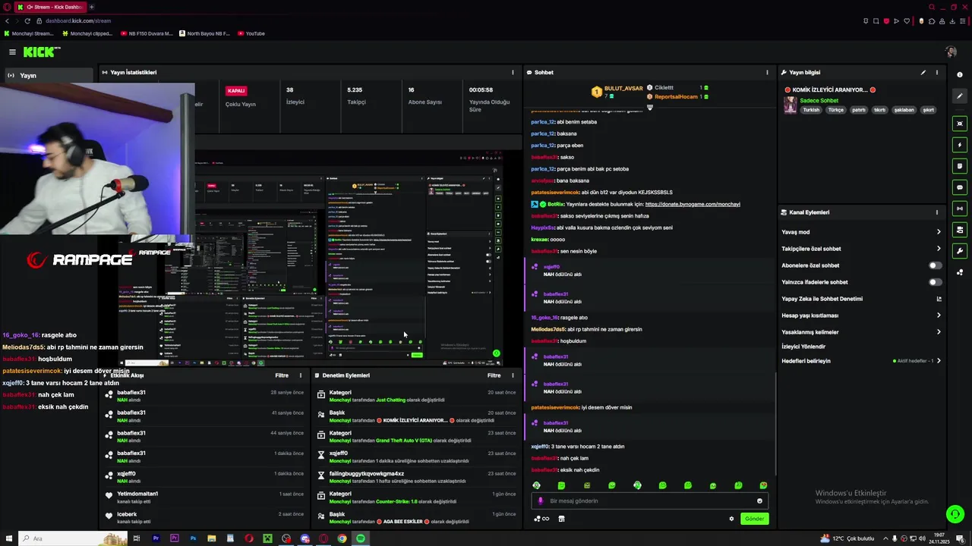Click the KICK logo
Screen dimensions: 972x546
42,52
